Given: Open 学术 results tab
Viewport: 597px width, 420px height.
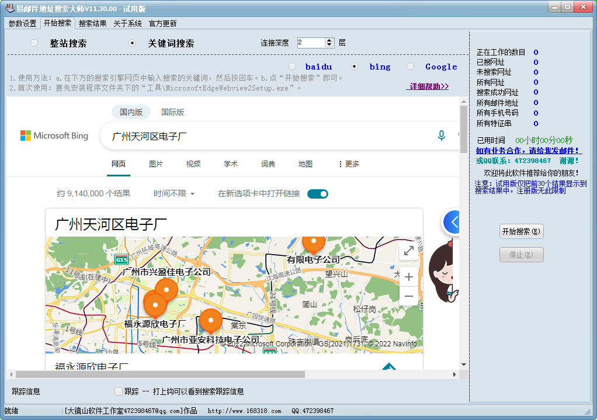Looking at the screenshot, I should coord(231,164).
